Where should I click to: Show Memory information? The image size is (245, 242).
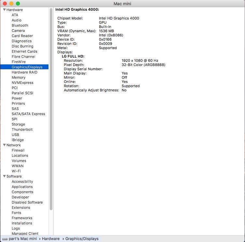(19, 77)
